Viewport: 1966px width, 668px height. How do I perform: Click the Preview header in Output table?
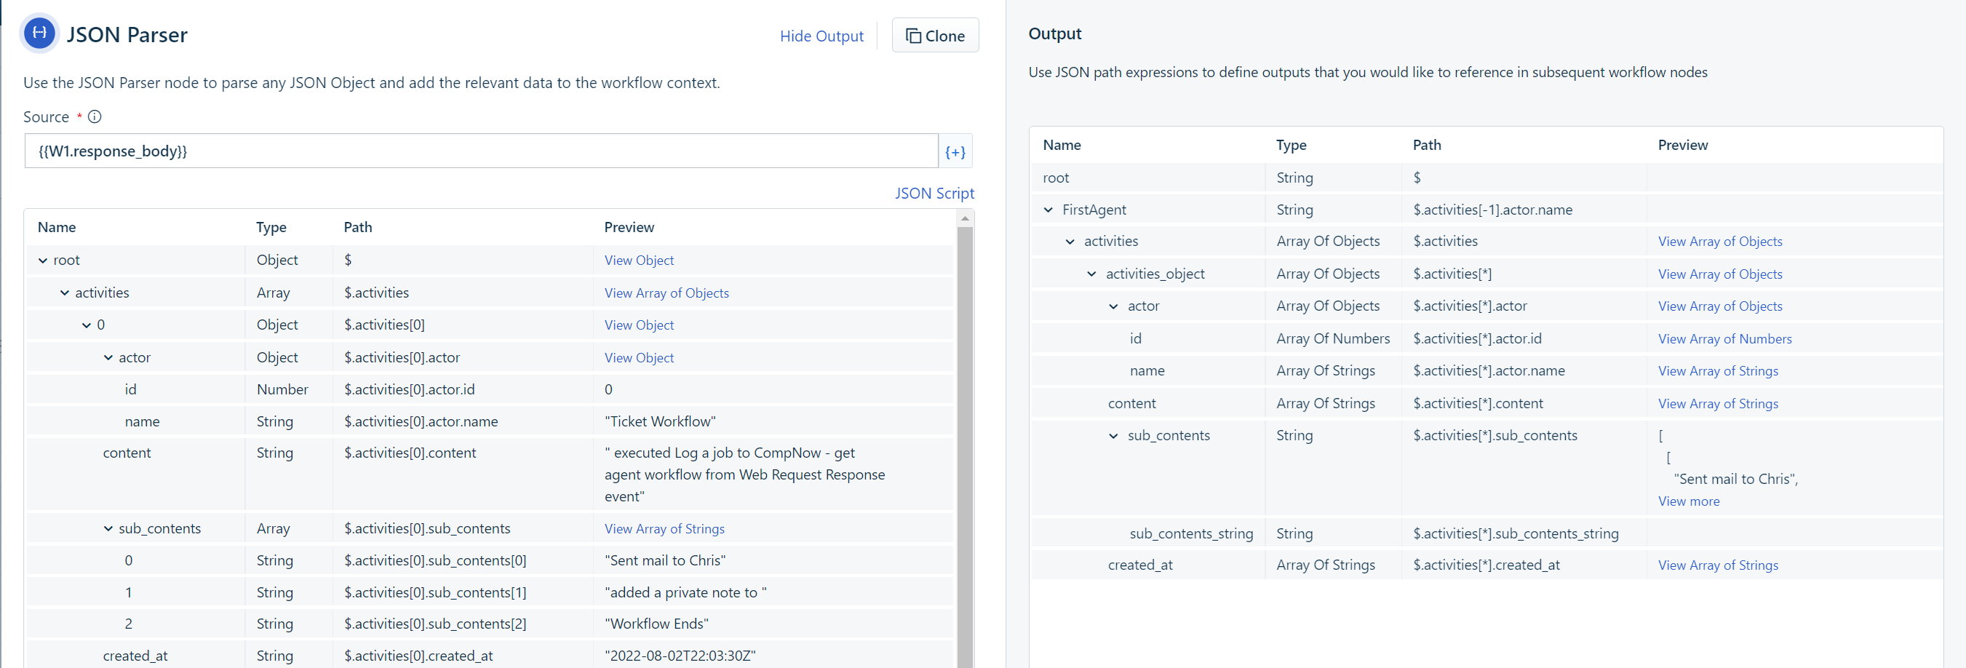pos(1682,145)
